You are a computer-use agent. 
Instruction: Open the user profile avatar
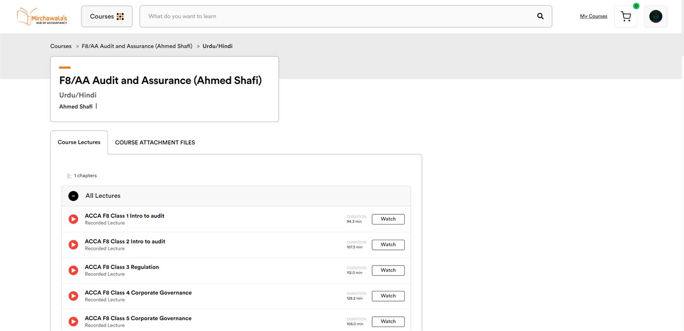656,17
